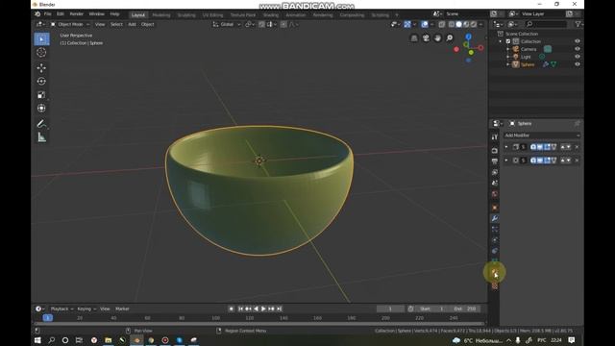Image resolution: width=615 pixels, height=346 pixels.
Task: Switch to the UV Editing workspace tab
Action: 213,15
